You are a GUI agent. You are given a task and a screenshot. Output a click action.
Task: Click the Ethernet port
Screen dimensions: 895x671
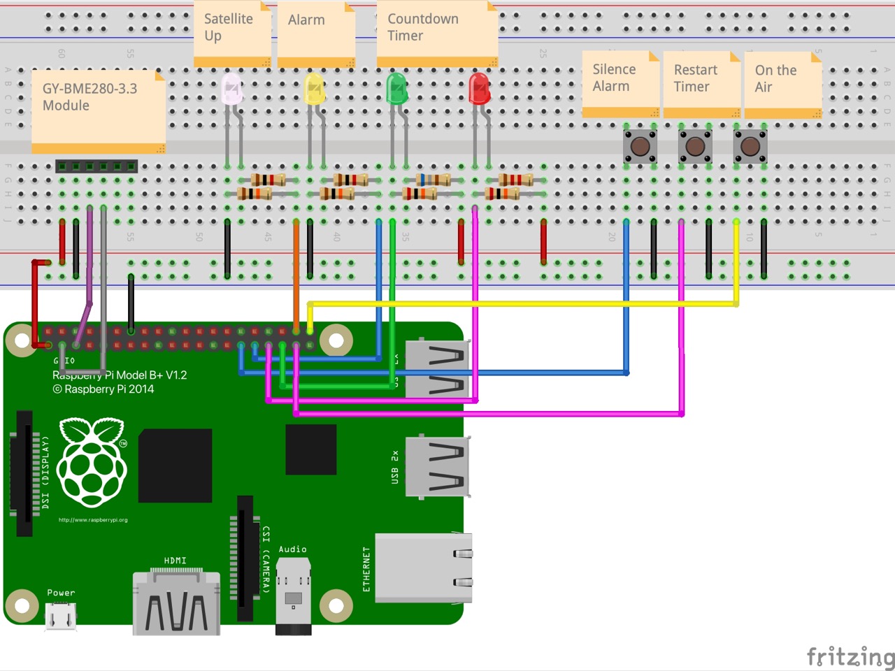(x=422, y=568)
